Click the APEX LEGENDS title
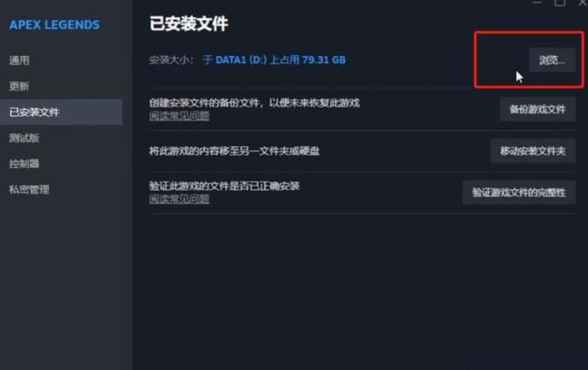The height and width of the screenshot is (370, 588). [x=54, y=25]
